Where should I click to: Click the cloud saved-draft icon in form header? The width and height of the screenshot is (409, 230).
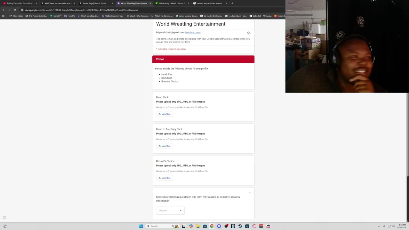point(248,33)
